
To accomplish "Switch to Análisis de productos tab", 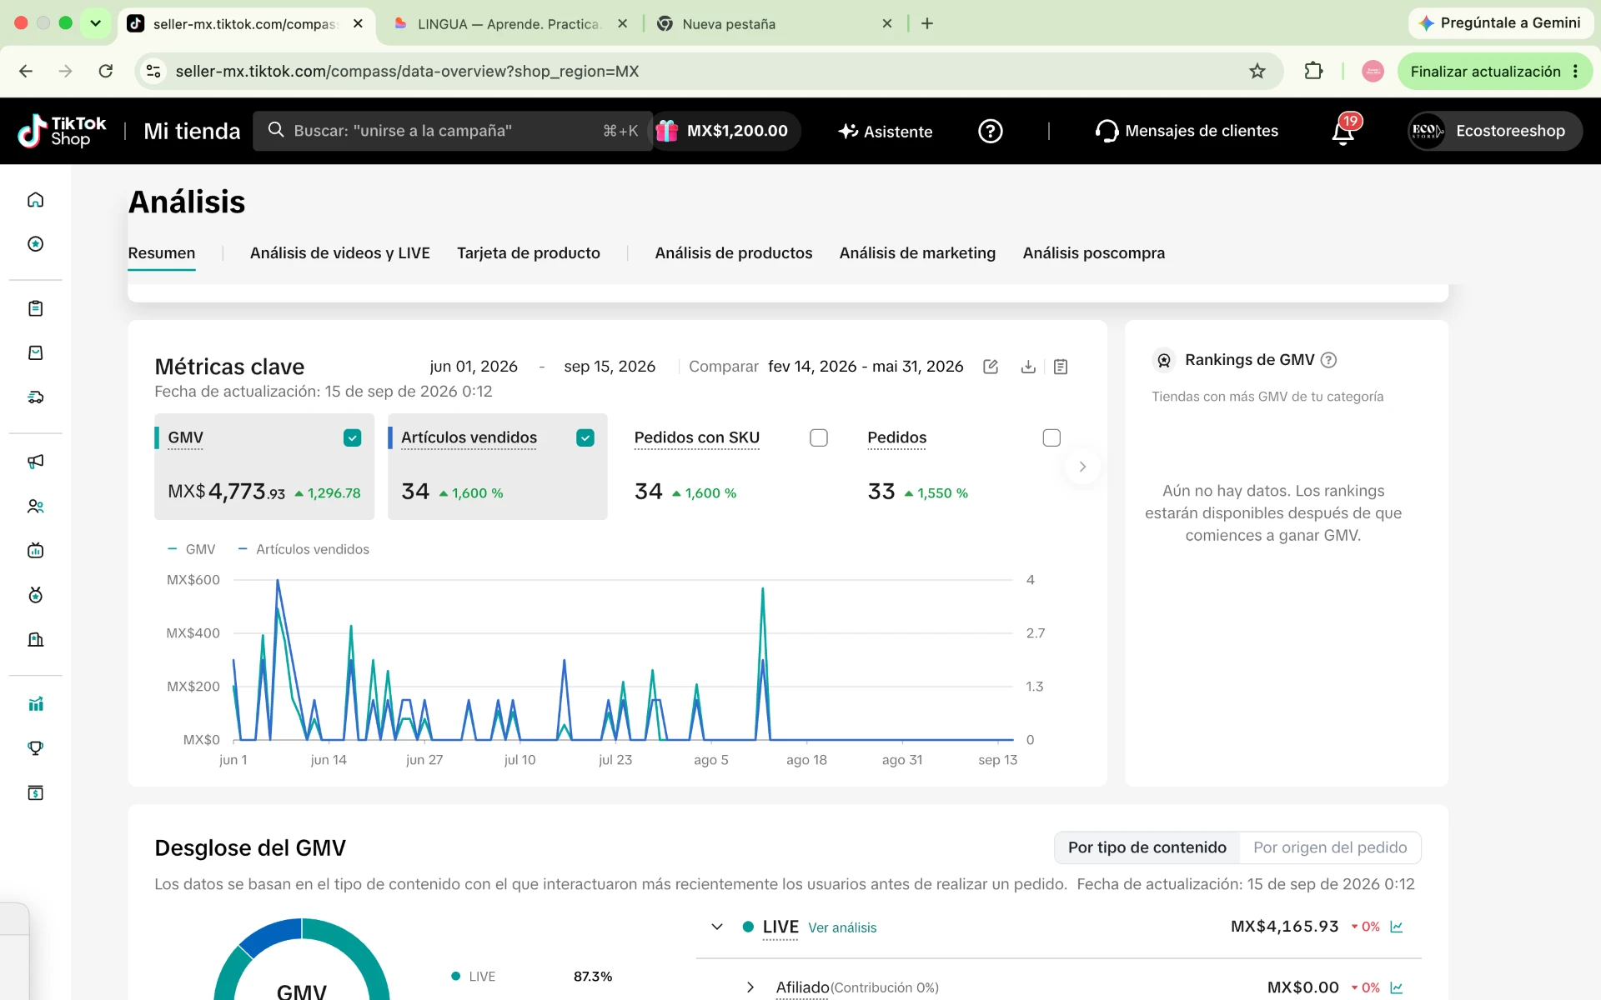I will click(734, 253).
